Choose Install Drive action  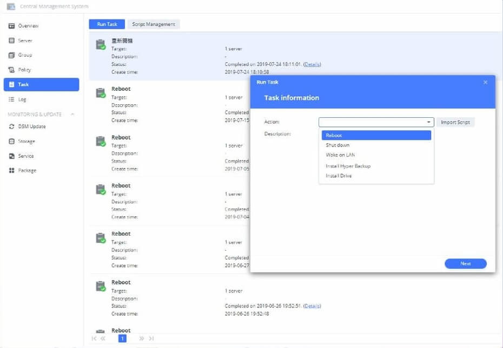click(x=376, y=176)
